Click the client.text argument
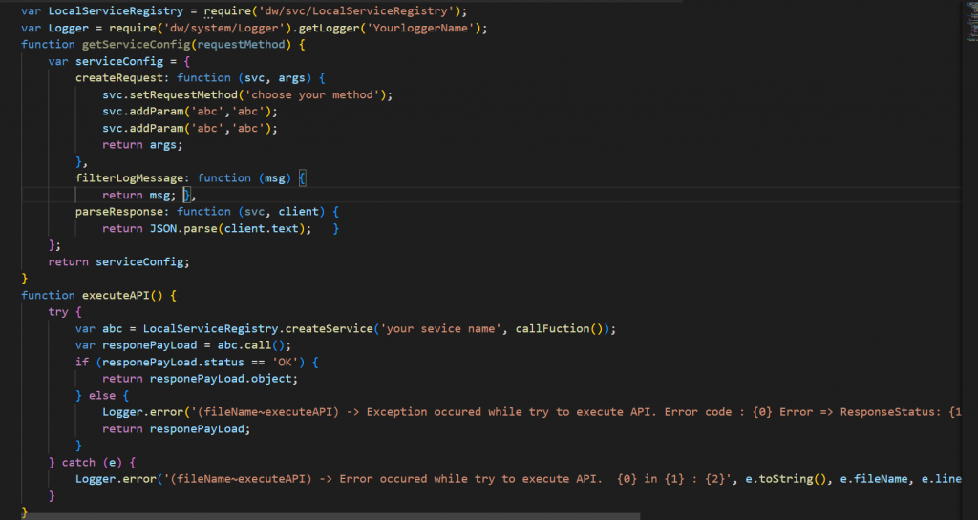This screenshot has width=978, height=520. [262, 229]
